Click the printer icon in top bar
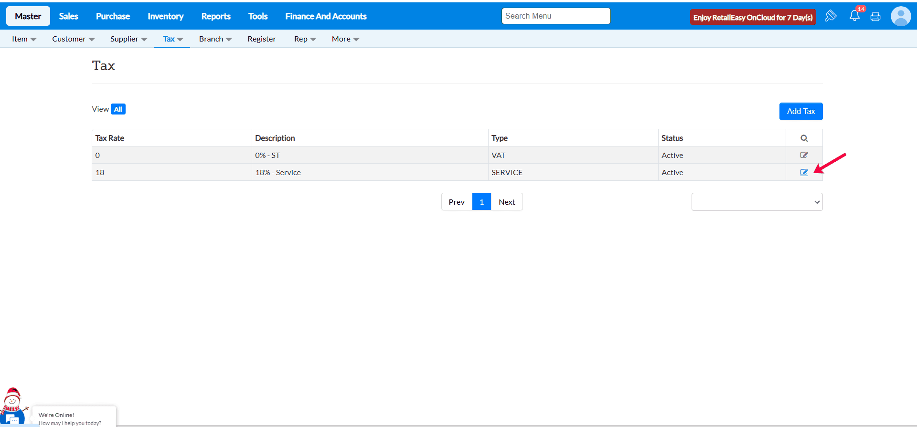The image size is (917, 427). pos(875,17)
